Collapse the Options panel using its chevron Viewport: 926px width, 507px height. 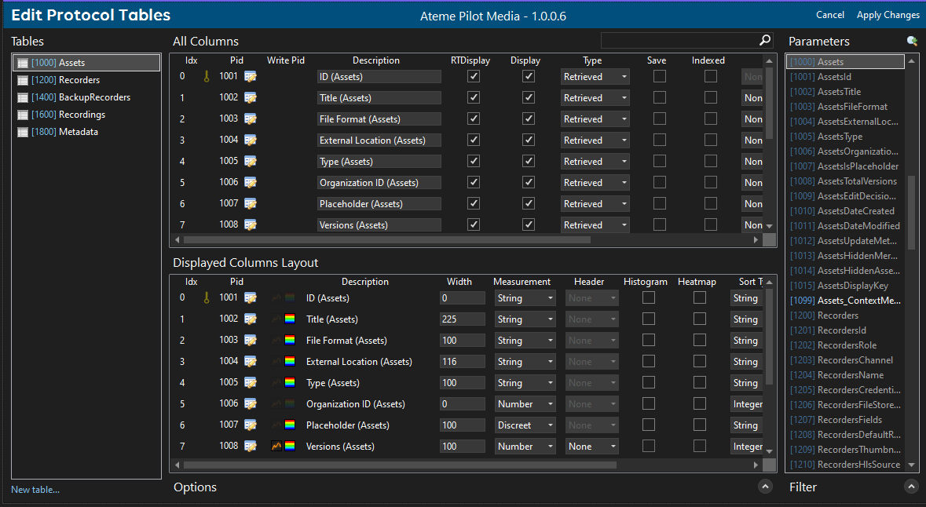tap(765, 487)
